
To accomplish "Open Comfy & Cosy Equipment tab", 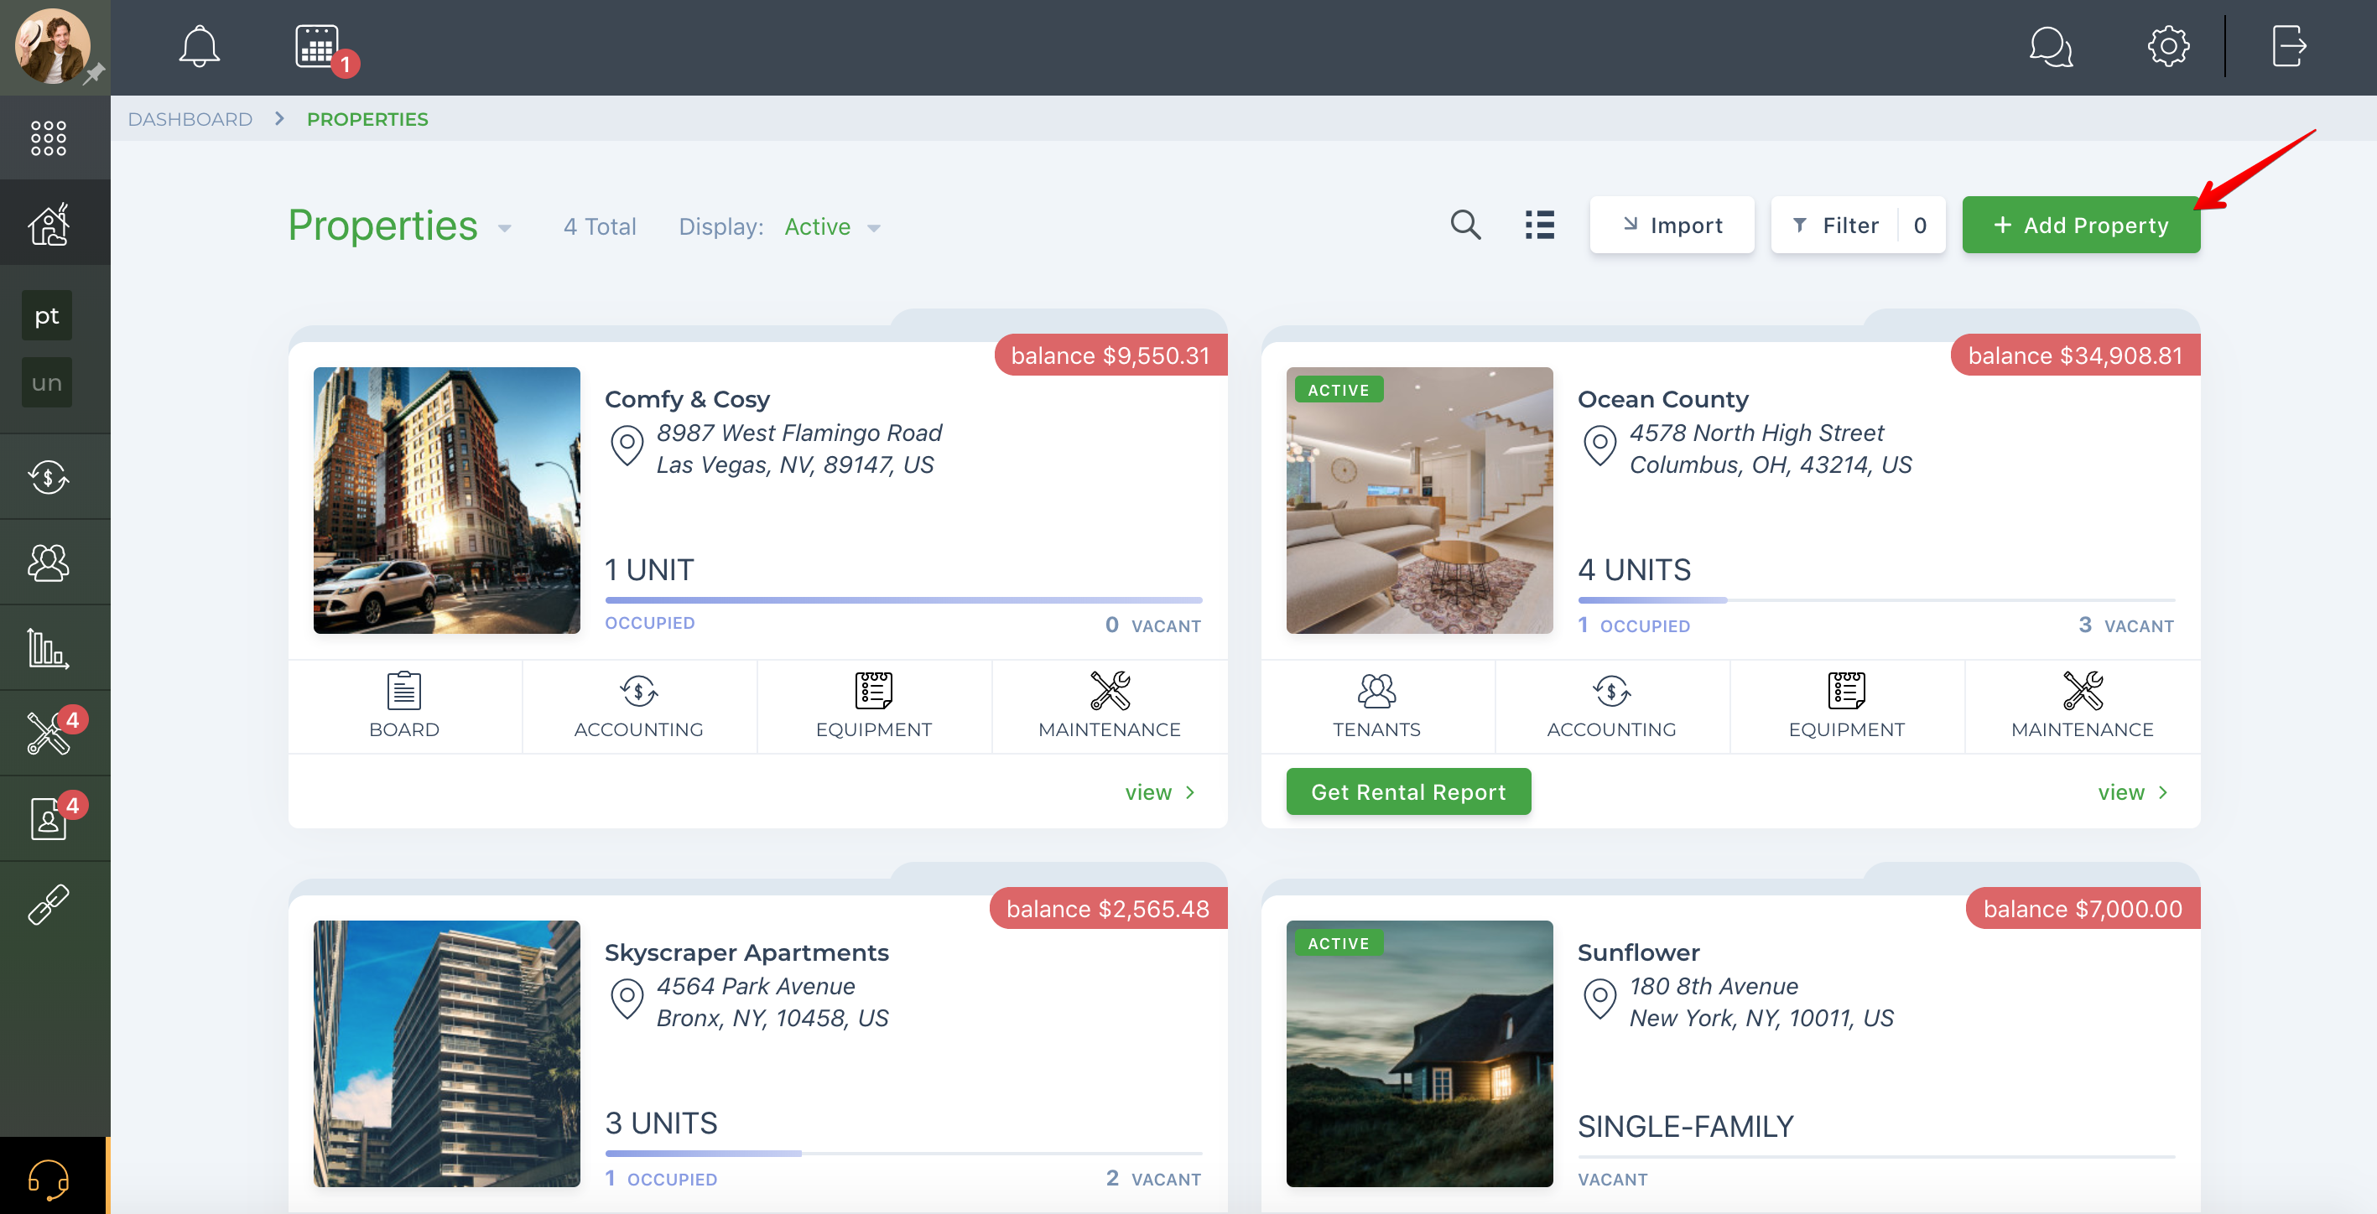I will 874,706.
